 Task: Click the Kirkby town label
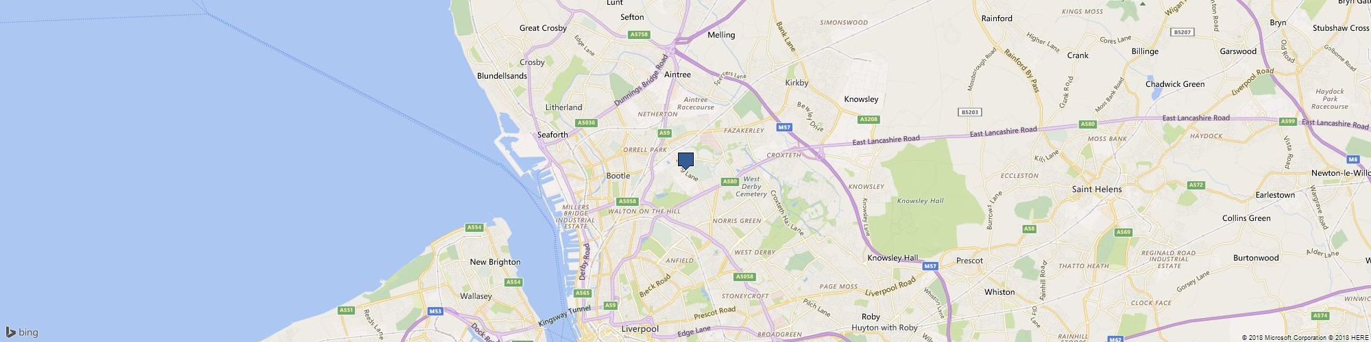797,83
